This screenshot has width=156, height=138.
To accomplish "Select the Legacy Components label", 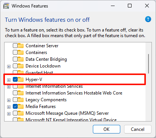I will tap(46, 100).
